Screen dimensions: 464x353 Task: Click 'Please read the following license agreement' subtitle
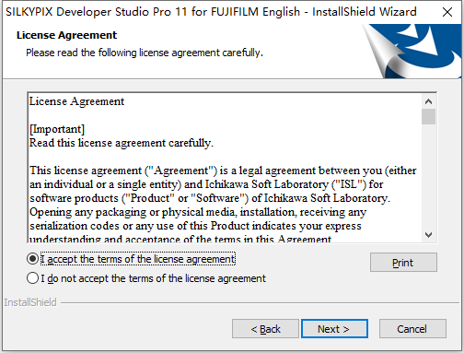point(145,53)
